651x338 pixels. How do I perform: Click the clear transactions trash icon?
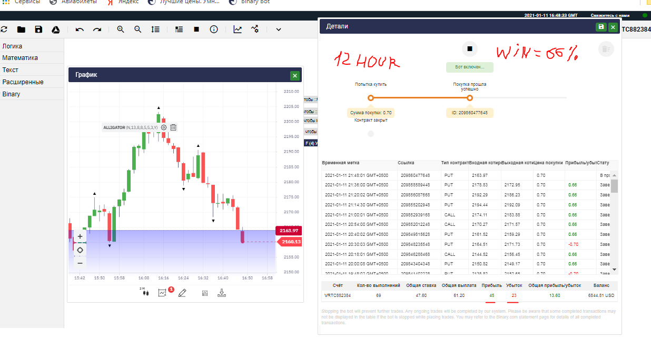[606, 49]
